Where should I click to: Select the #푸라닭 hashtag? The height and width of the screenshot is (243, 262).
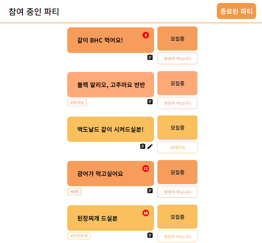[77, 102]
